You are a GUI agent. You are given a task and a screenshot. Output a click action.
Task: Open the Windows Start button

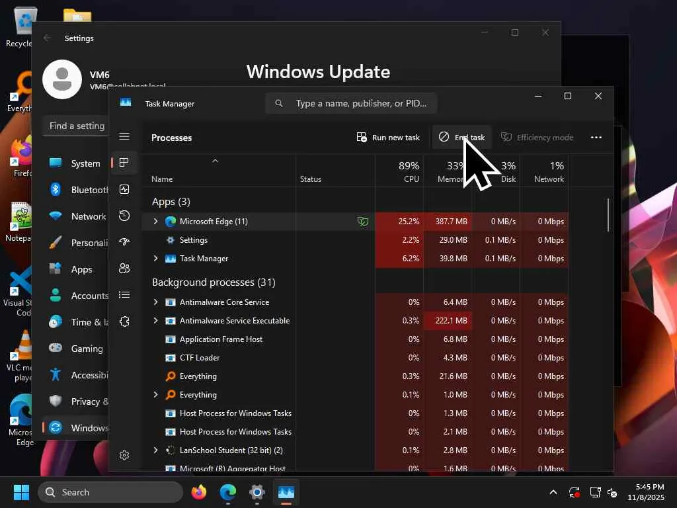pyautogui.click(x=21, y=492)
